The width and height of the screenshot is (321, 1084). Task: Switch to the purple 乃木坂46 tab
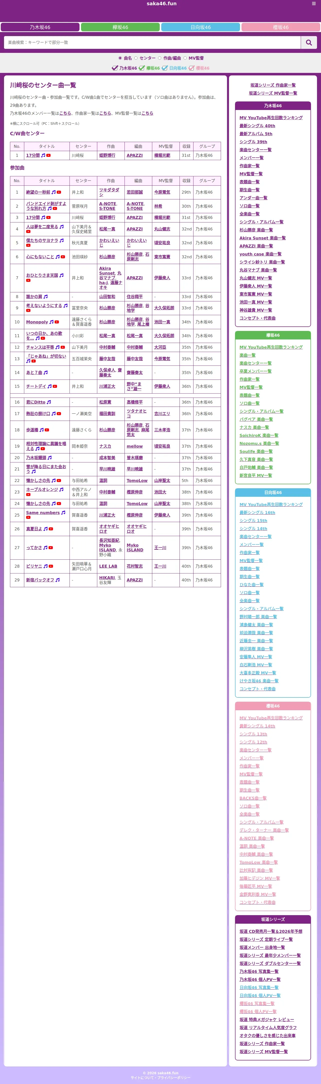click(x=40, y=27)
